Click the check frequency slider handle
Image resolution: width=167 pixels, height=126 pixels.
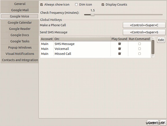[x=92, y=15]
